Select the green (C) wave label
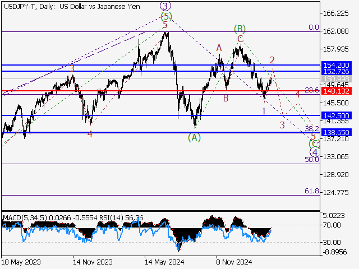Viewport: 359px width, 269px height. point(314,144)
